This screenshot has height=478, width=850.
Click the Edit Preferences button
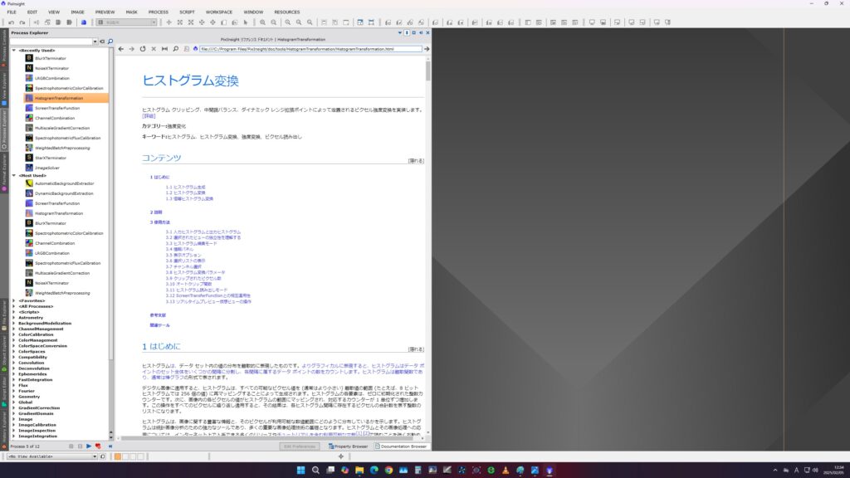pos(300,446)
